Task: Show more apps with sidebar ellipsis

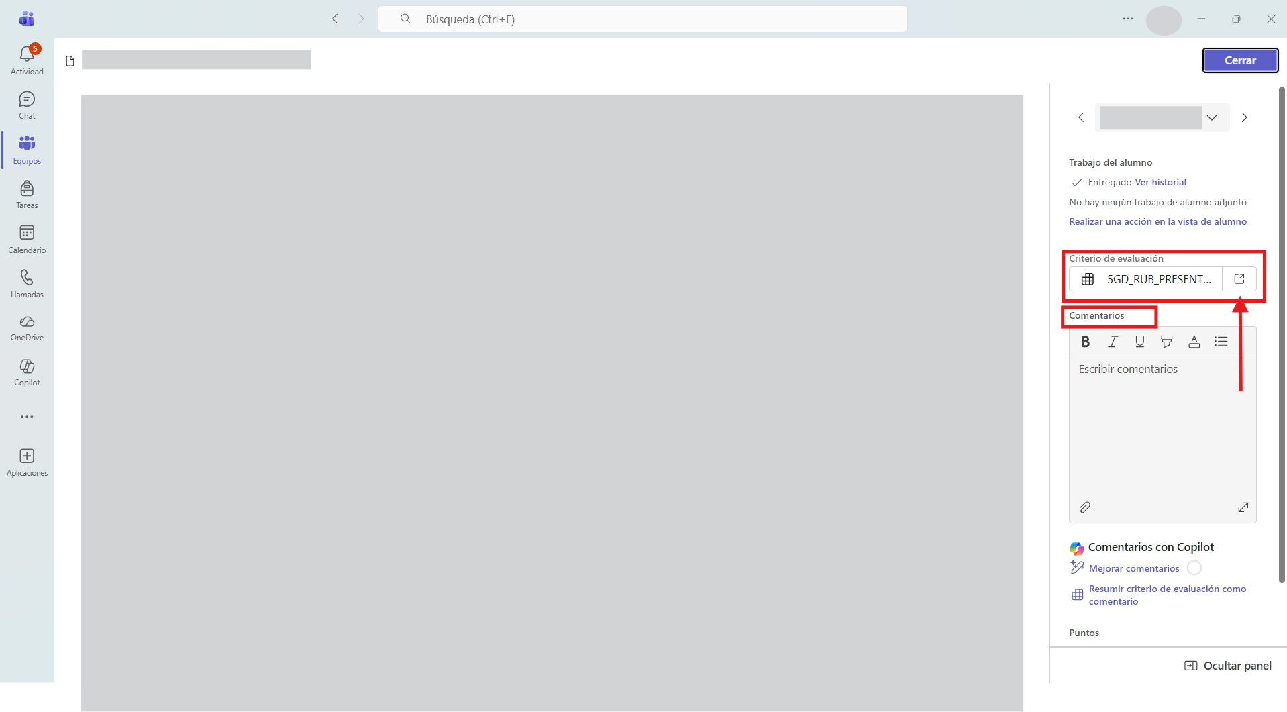Action: [27, 417]
